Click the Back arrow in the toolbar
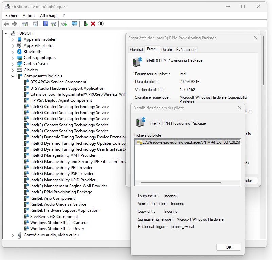 [6, 24]
